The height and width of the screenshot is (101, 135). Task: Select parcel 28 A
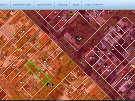click(92, 58)
